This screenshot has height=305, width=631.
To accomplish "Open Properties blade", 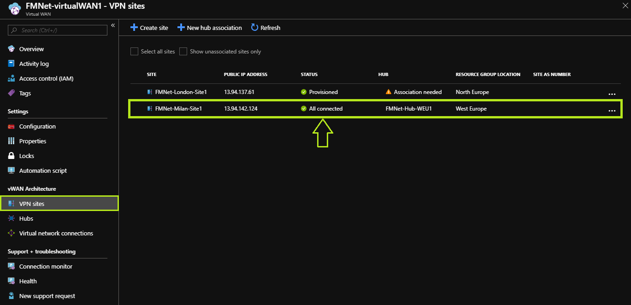I will pos(33,141).
